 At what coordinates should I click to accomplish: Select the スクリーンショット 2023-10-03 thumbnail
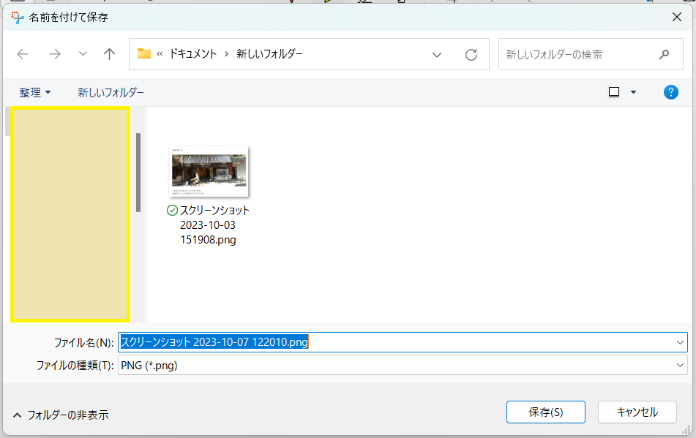point(209,172)
